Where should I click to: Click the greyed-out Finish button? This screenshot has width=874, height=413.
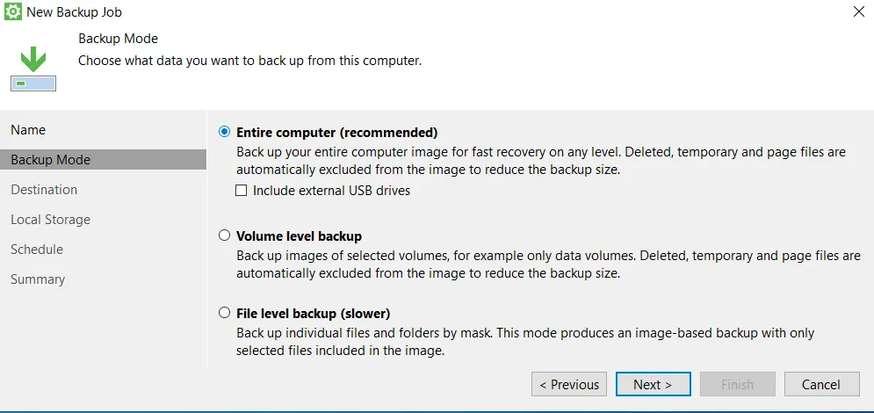coord(738,385)
